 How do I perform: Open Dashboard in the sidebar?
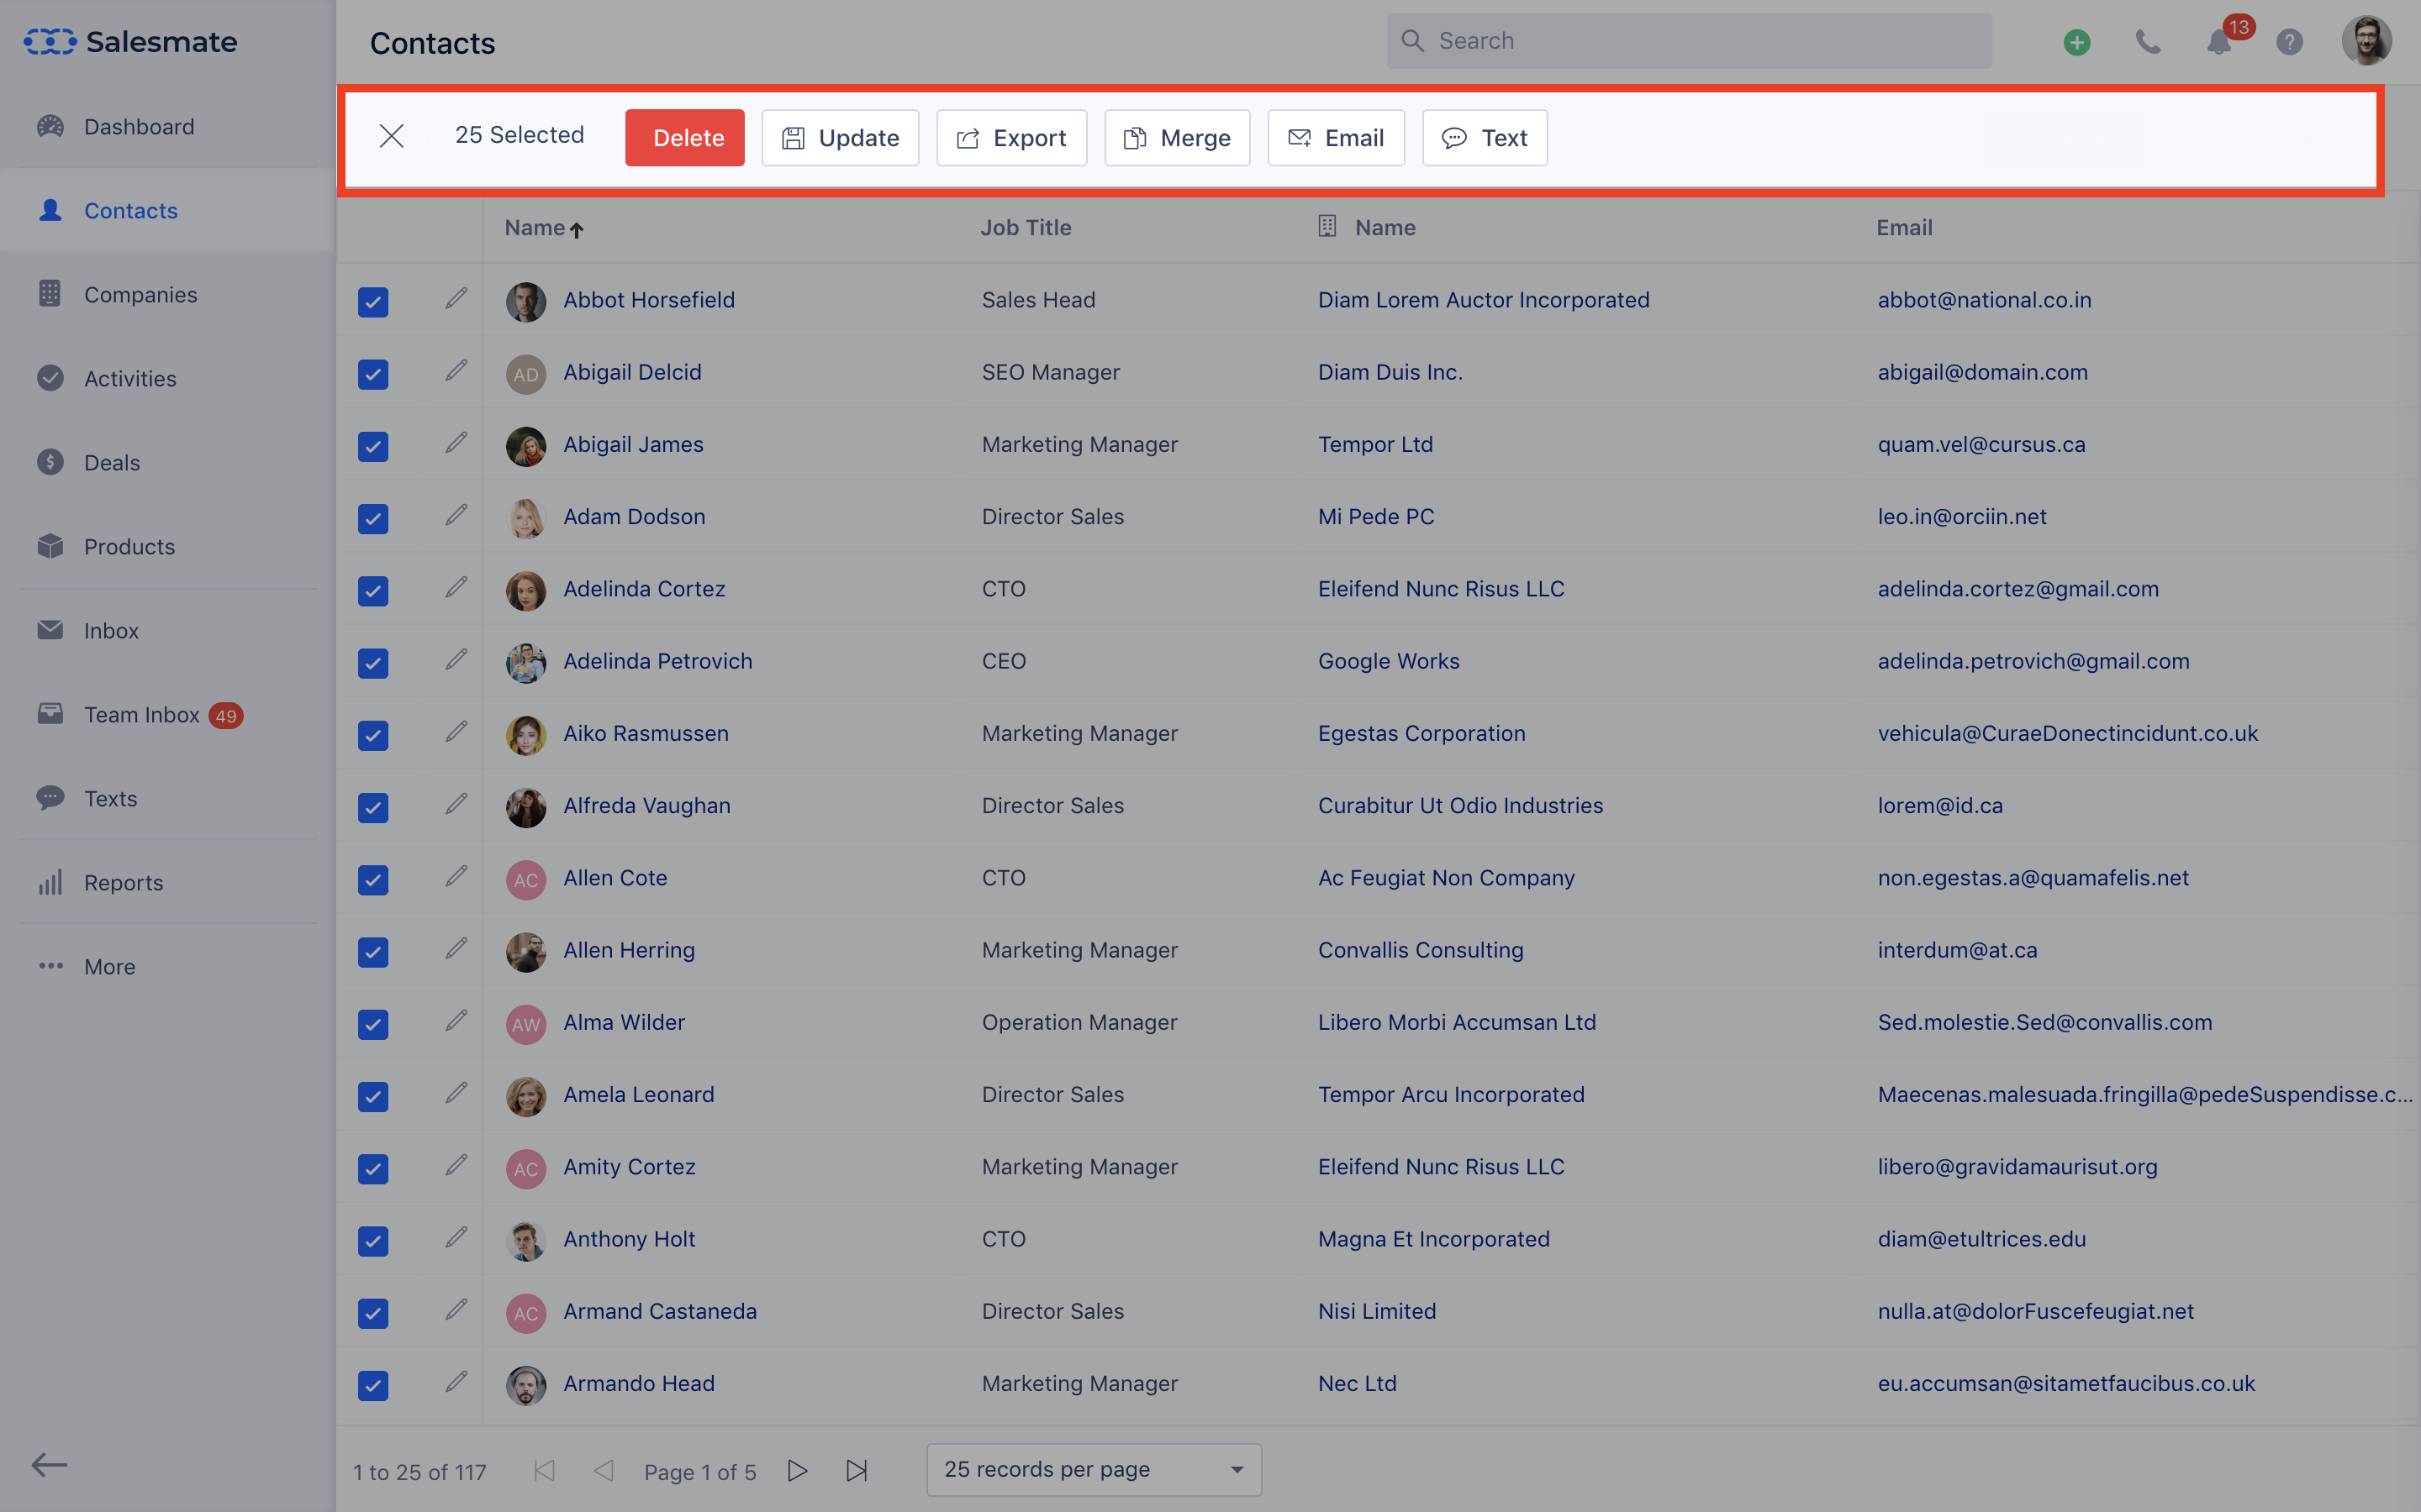139,126
